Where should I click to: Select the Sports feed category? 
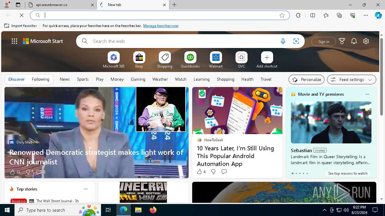tap(83, 79)
